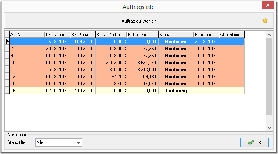Click gross amount 14,07 € cell
The width and height of the screenshot is (278, 154).
143,84
